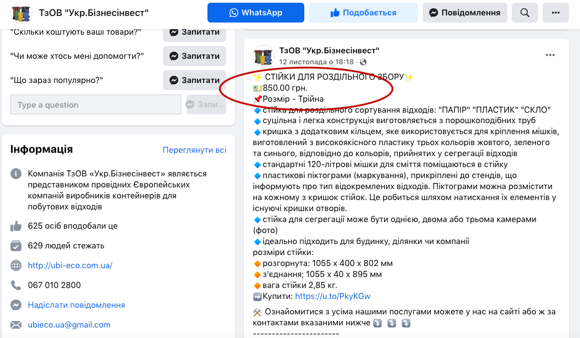Open post author name ТзОВ "Укр.Бізнесінвест"
Image resolution: width=580 pixels, height=338 pixels.
(329, 51)
